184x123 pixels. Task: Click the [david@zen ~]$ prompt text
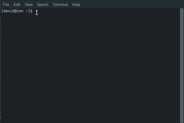point(17,11)
